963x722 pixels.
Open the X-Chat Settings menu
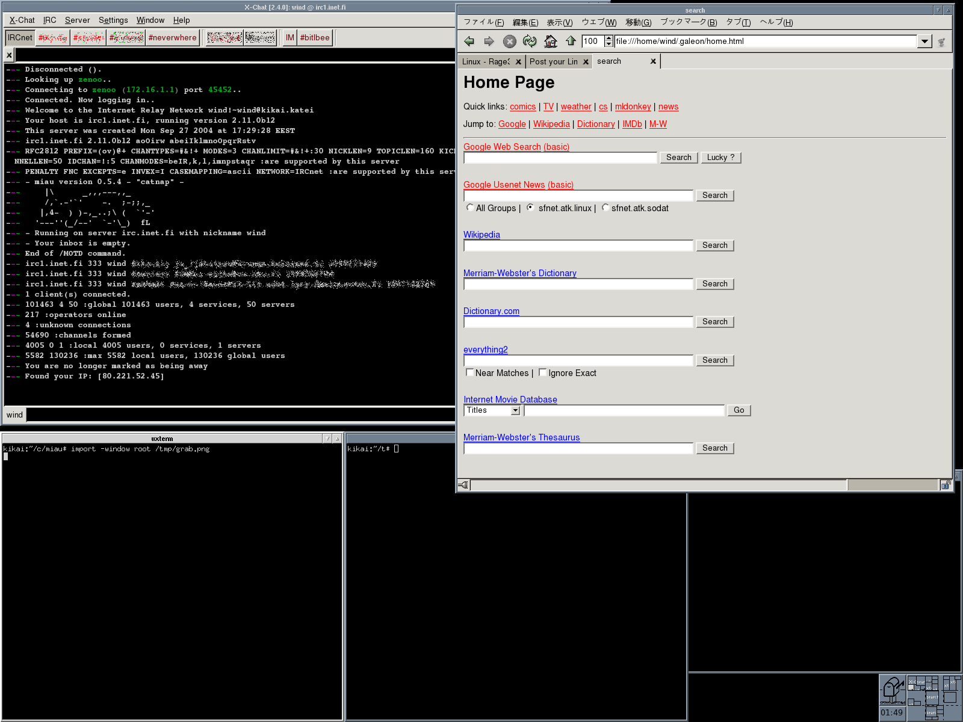click(113, 20)
